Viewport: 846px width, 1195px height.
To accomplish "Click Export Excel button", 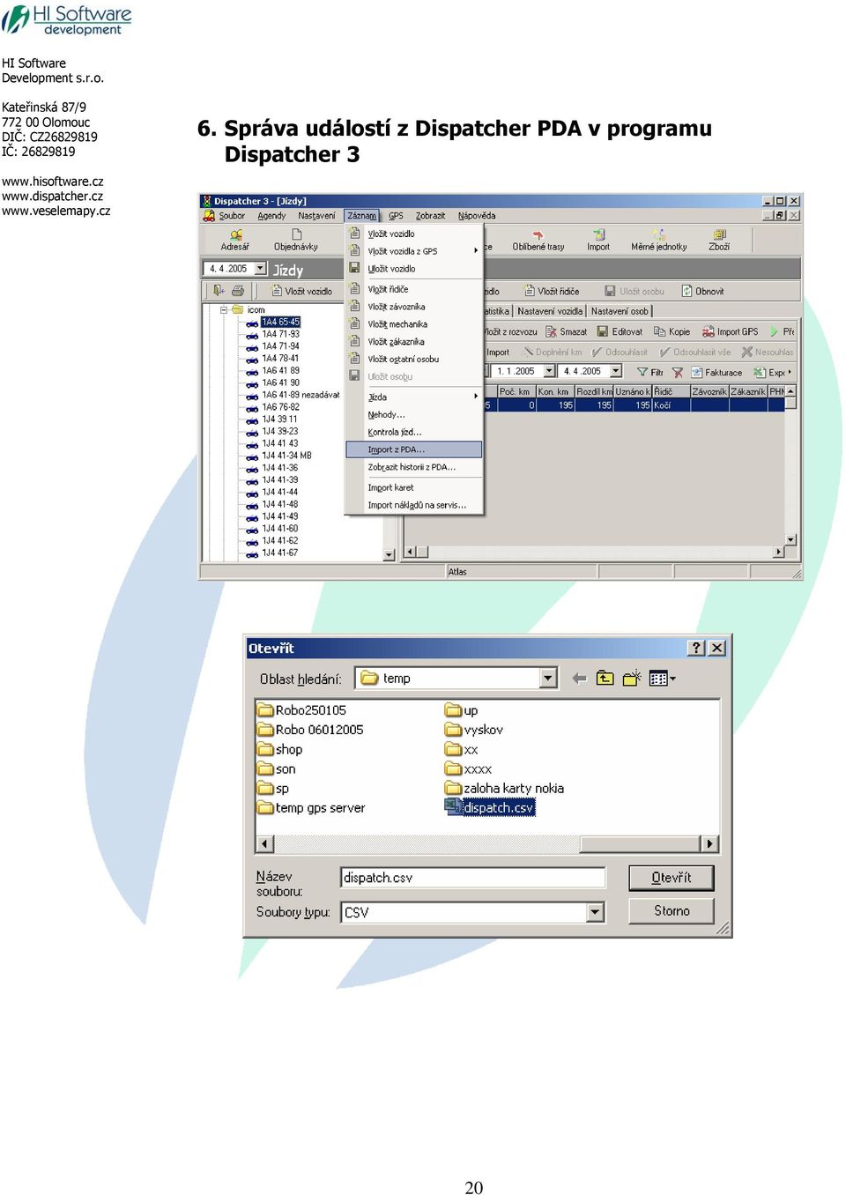I will [x=771, y=372].
